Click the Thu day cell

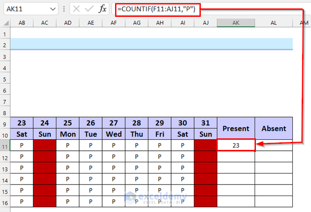(x=137, y=134)
